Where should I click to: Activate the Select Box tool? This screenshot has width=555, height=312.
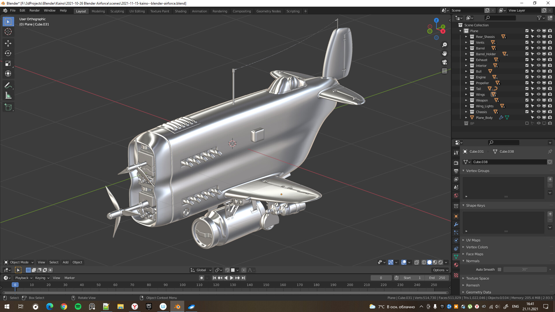(x=8, y=22)
